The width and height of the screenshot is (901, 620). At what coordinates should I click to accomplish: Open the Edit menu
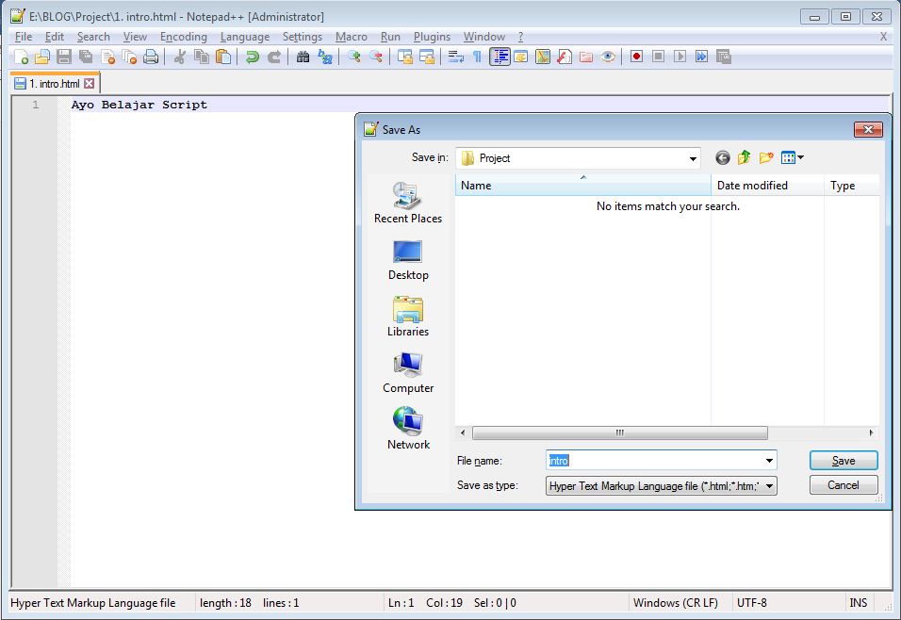[x=55, y=37]
